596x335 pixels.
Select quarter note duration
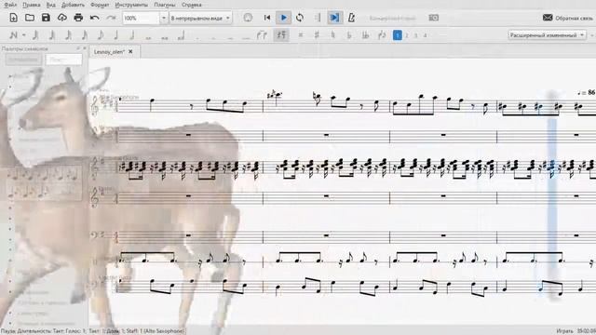point(116,35)
